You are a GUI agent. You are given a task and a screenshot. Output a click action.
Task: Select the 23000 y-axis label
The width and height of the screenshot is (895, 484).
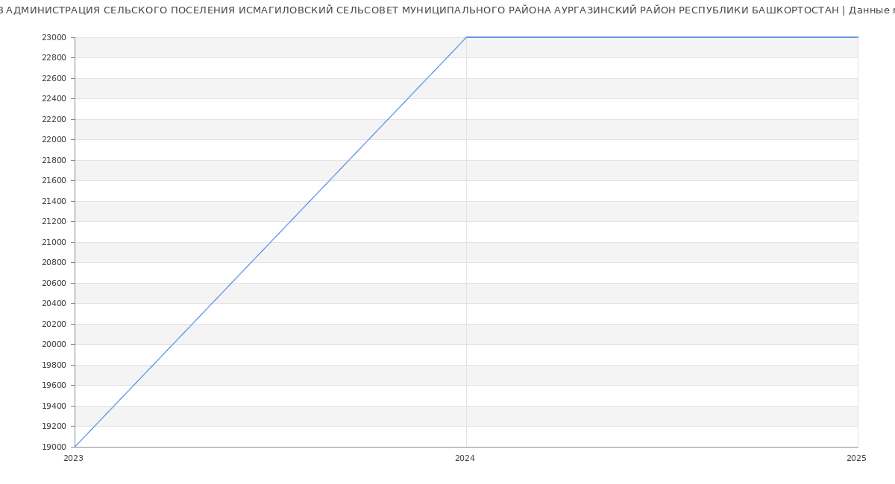54,37
